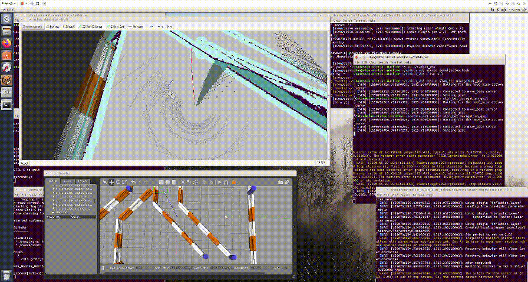Insert a box shape in Gazebo
The width and height of the screenshot is (528, 282).
coord(161,182)
